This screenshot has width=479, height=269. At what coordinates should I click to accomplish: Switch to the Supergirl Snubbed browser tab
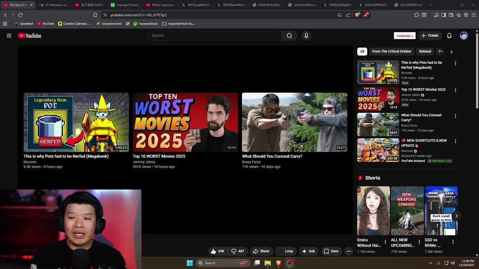click(x=125, y=5)
